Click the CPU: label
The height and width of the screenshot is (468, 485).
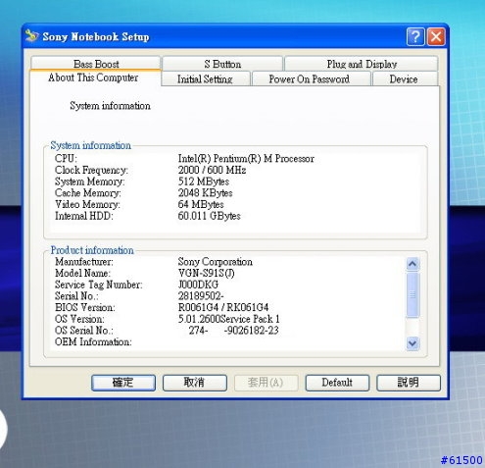coord(66,159)
